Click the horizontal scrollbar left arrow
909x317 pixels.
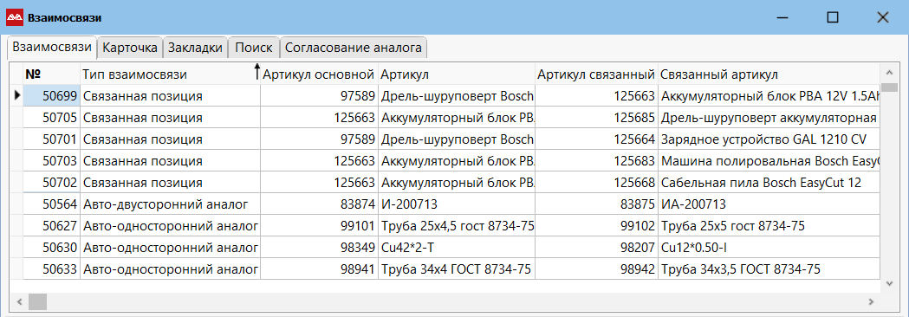[19, 301]
